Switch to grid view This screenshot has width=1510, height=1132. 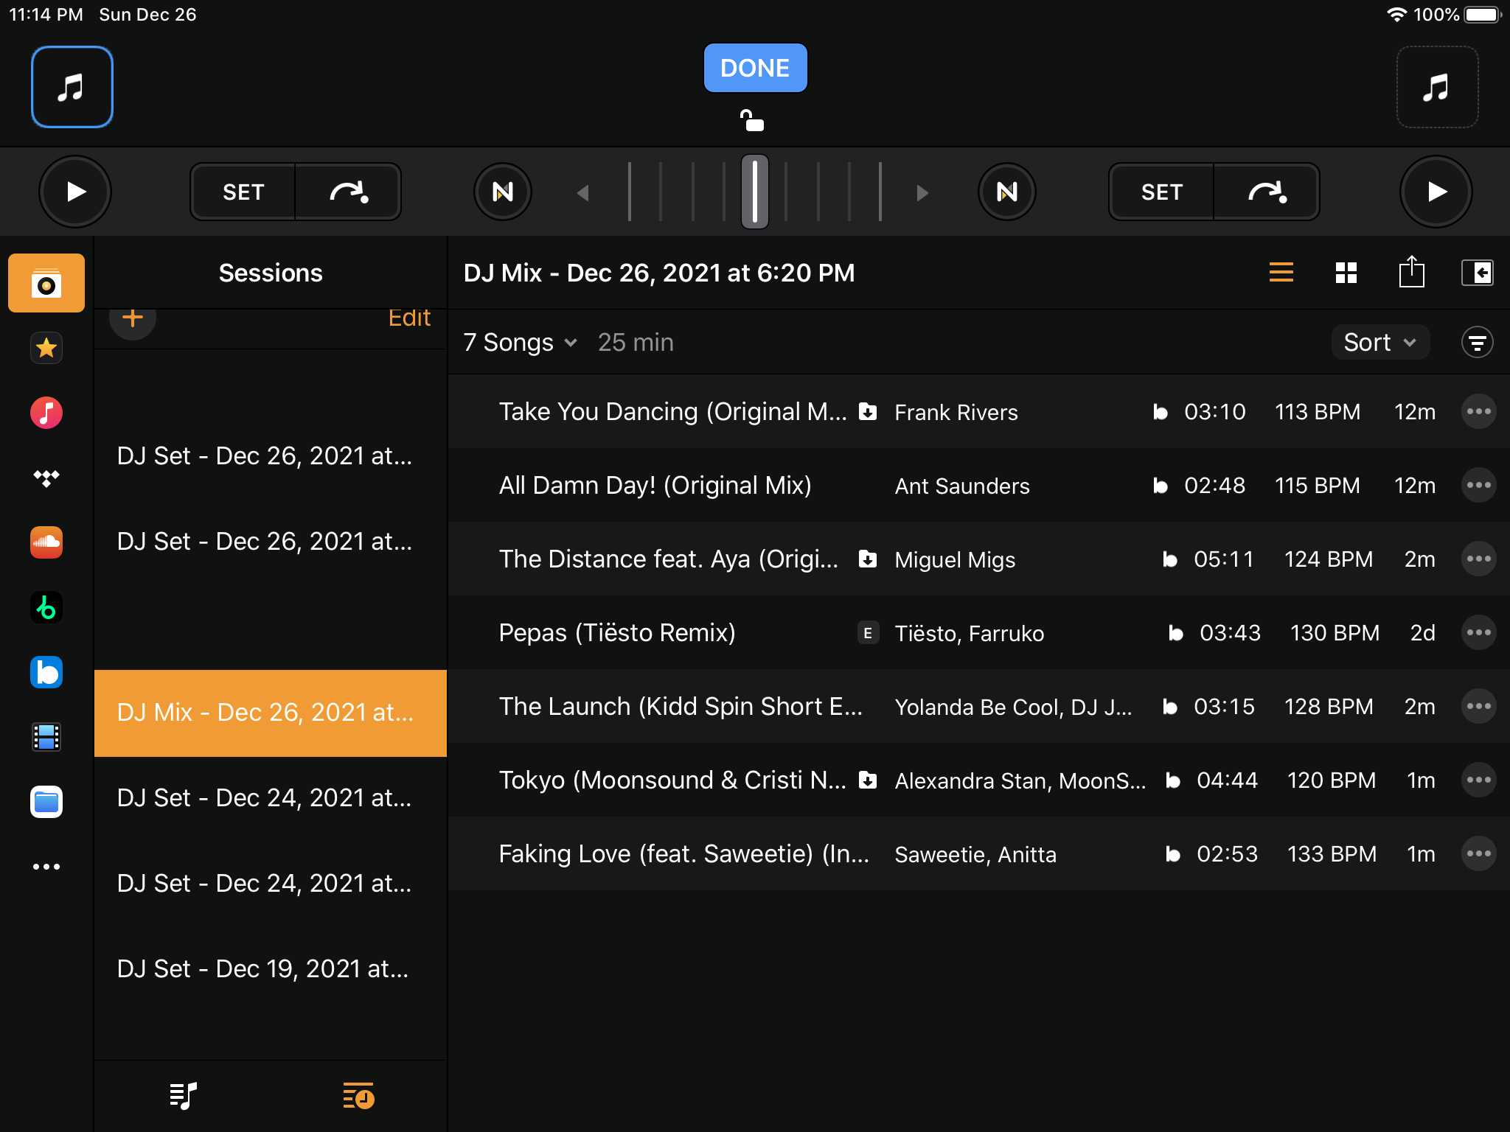pyautogui.click(x=1346, y=273)
